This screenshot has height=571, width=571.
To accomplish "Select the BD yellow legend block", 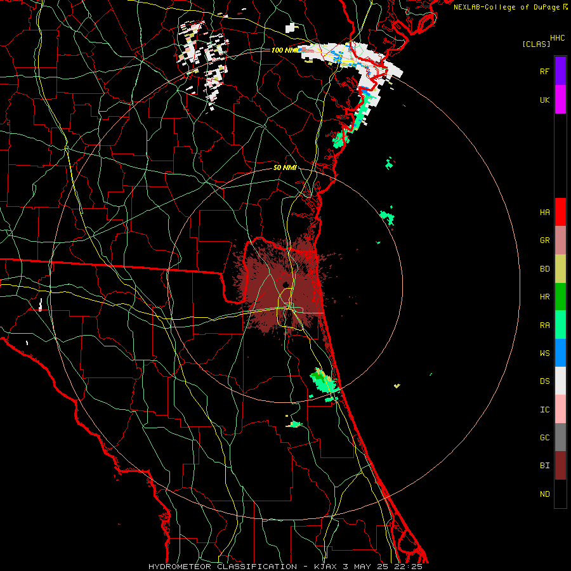I will click(560, 269).
